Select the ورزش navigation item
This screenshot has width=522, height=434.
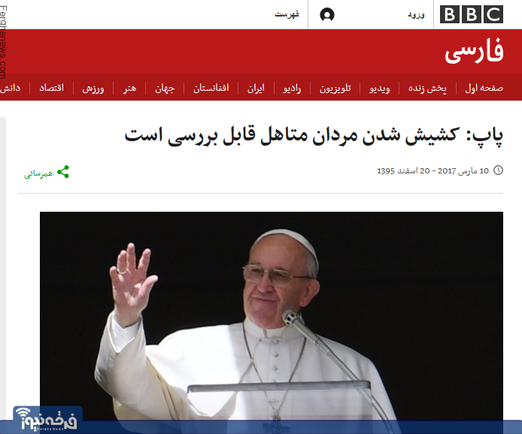93,89
